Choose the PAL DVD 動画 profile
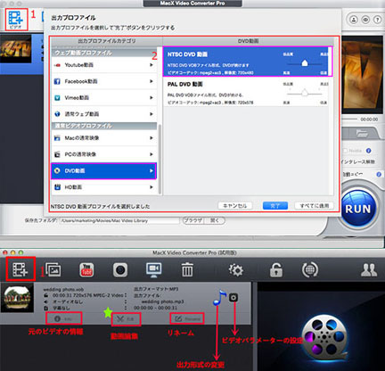 pos(246,92)
